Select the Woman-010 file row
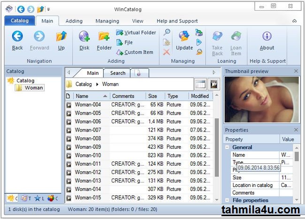 (139, 155)
